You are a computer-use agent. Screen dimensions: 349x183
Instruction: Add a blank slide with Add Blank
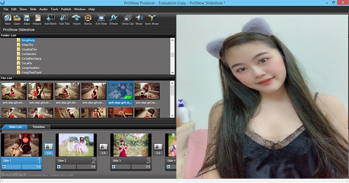click(50, 20)
